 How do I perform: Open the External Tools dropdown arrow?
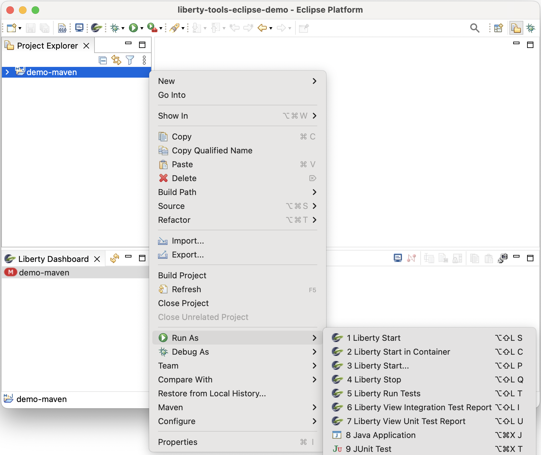coord(161,28)
